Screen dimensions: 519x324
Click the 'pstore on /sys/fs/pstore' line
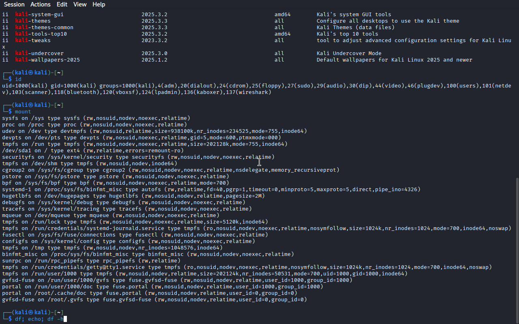(116, 177)
